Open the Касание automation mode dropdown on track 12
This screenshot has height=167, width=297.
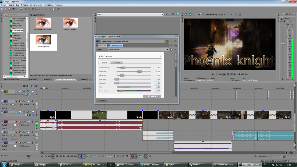tap(33, 125)
